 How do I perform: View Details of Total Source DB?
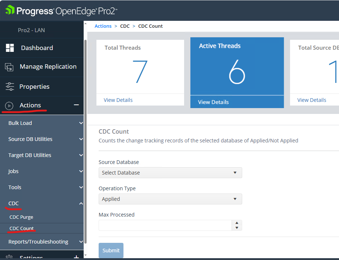click(x=312, y=100)
